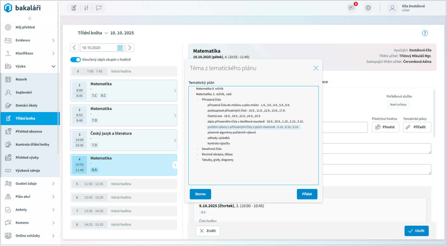The height and width of the screenshot is (246, 447).
Task: Toggle Sloučený zápis skupin v hodině
Action: (76, 60)
